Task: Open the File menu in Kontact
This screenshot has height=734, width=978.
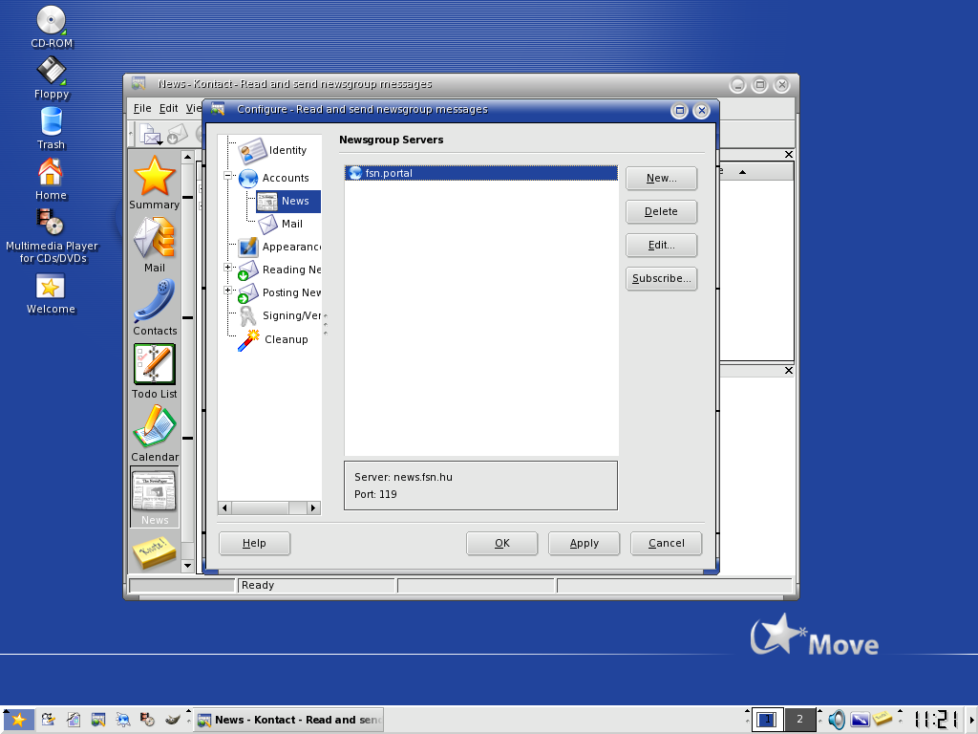Action: coord(142,109)
